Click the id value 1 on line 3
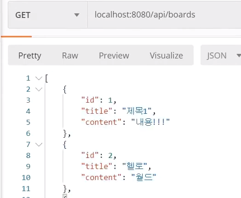Screen dimensions: 241x198 110,100
